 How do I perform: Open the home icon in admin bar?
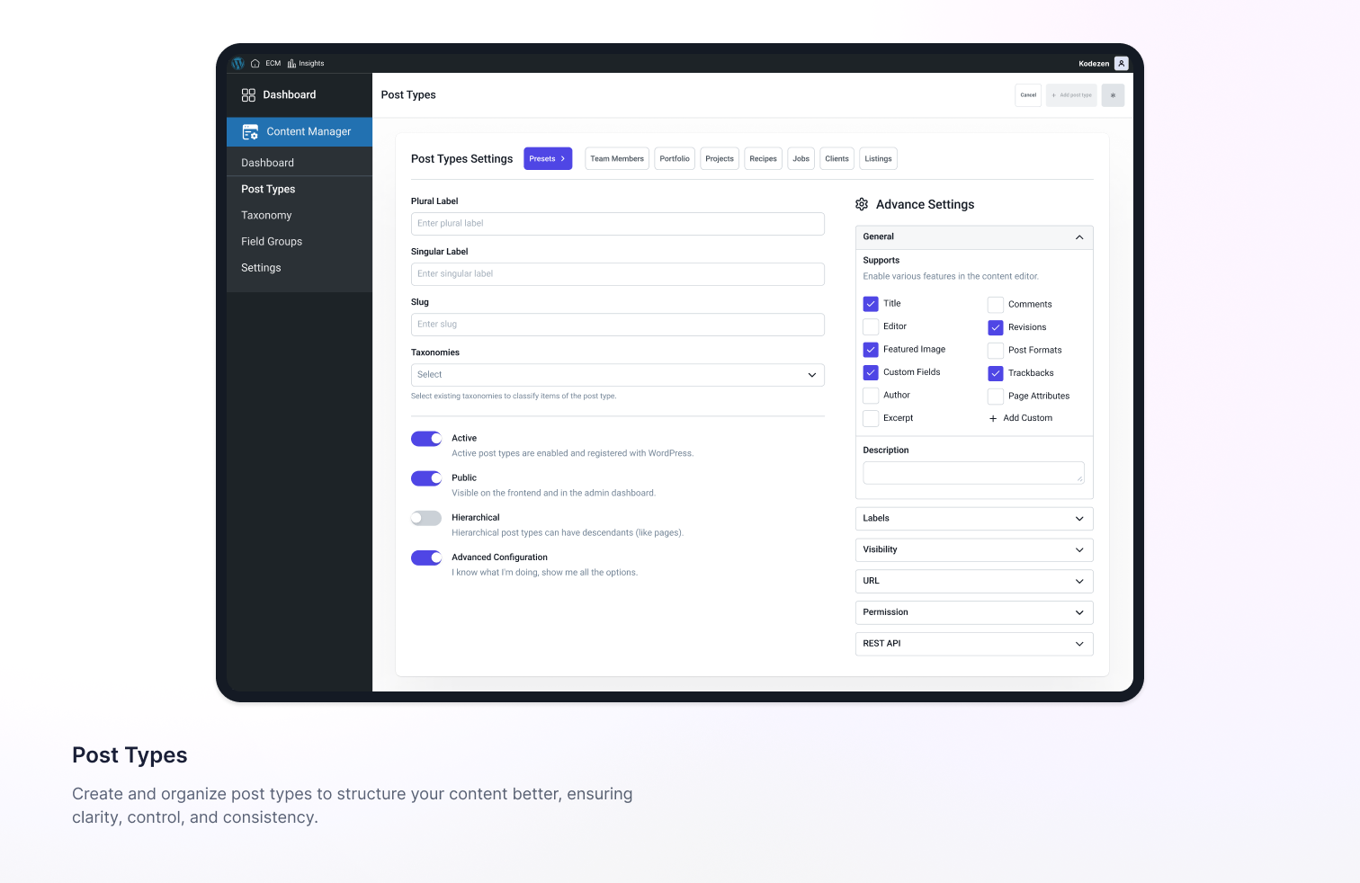pyautogui.click(x=255, y=63)
